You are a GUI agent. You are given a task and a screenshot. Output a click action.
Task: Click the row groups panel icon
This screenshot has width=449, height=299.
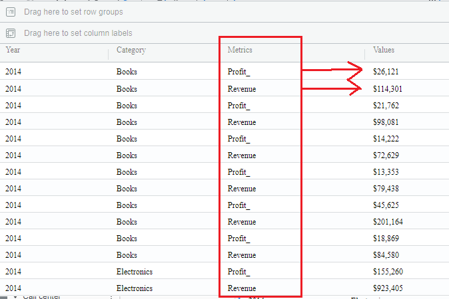click(x=11, y=12)
